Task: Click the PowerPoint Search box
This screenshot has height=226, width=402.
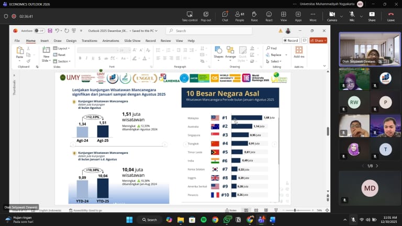Action: point(209,31)
